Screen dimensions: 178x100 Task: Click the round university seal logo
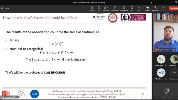tap(113, 18)
